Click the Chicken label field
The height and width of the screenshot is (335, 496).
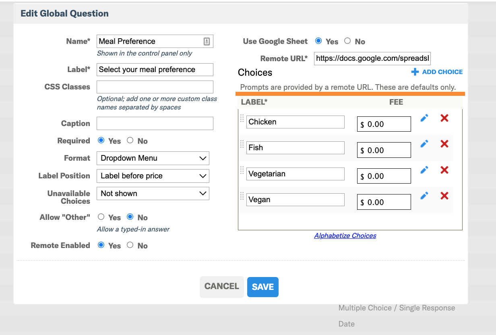click(x=296, y=122)
